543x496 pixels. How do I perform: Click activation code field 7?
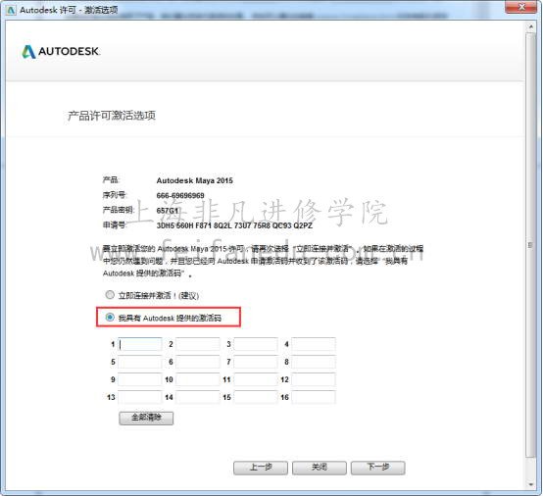[256, 362]
